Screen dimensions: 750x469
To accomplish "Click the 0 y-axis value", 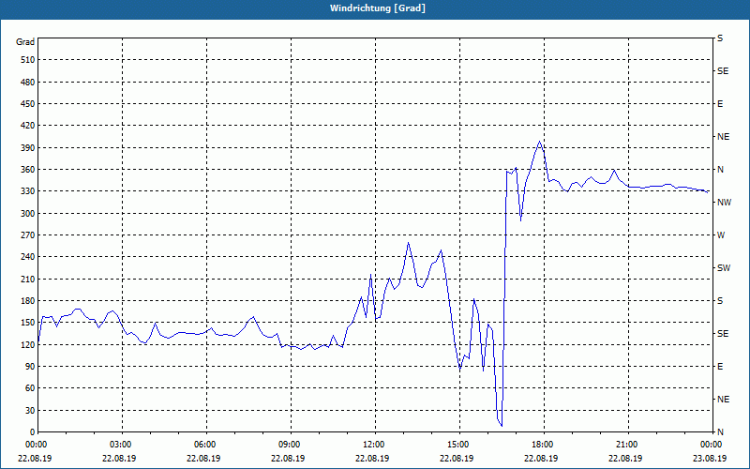I will click(x=32, y=432).
